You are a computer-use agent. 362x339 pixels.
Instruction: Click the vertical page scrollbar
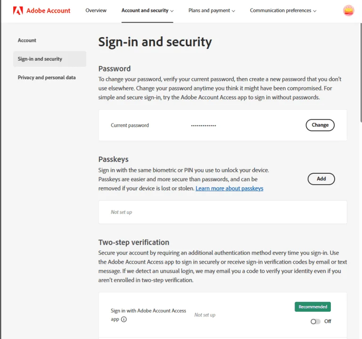[x=361, y=73]
